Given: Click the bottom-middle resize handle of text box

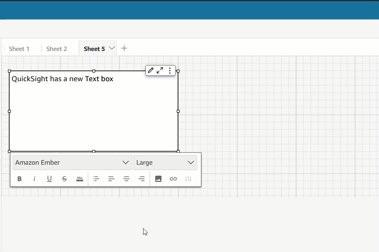Looking at the screenshot, I should pos(94,151).
